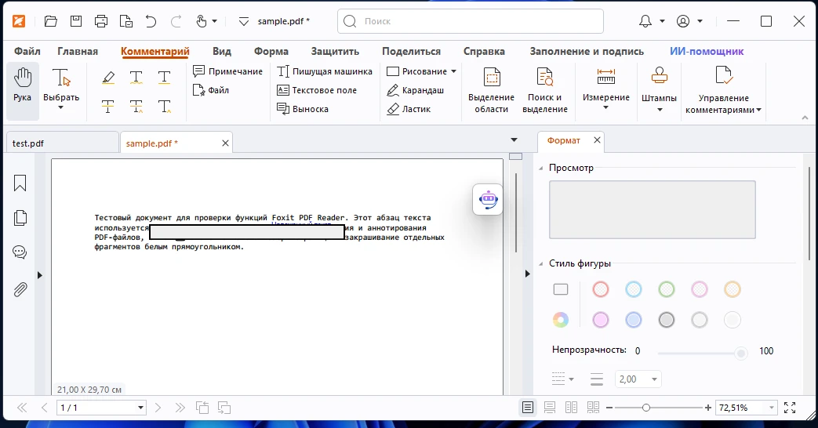Screen dimensions: 818x428
Task: Activate Выделение области tool
Action: coord(491,91)
